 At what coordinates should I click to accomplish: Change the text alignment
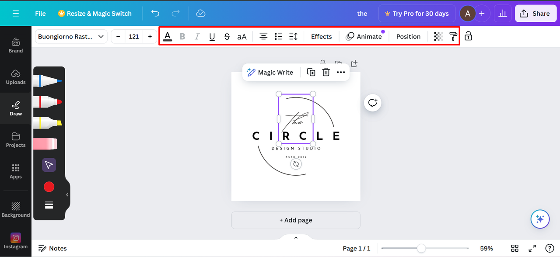[x=263, y=36]
